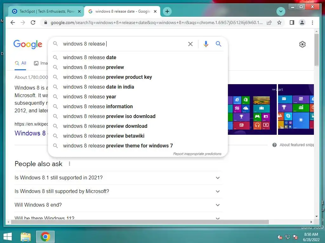Select suggestion windows 8 release information
This screenshot has width=325, height=243.
(x=138, y=106)
